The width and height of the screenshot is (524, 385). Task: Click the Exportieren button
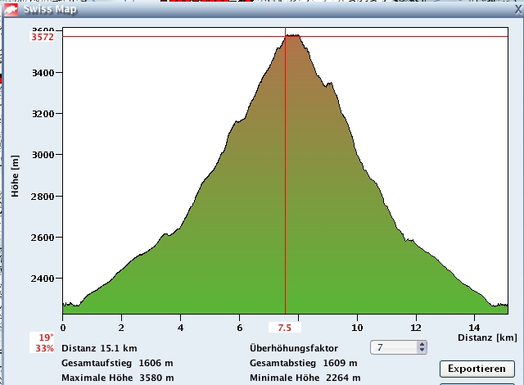click(477, 369)
